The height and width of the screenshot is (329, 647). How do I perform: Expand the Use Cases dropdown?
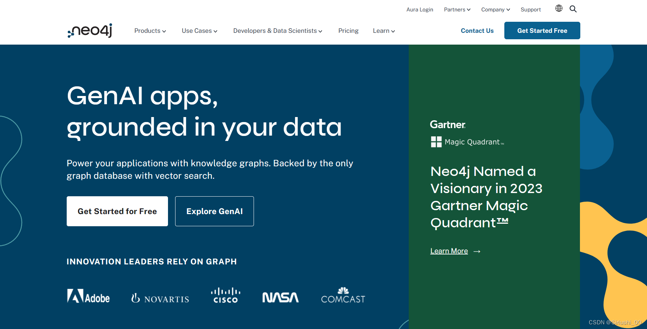click(x=200, y=31)
